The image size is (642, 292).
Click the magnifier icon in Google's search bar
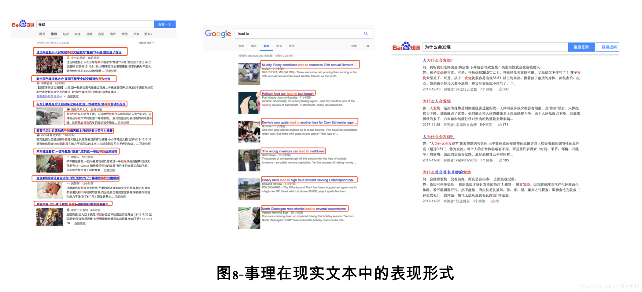[x=366, y=34]
